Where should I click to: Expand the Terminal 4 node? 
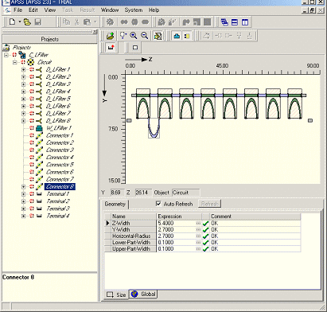pos(24,216)
